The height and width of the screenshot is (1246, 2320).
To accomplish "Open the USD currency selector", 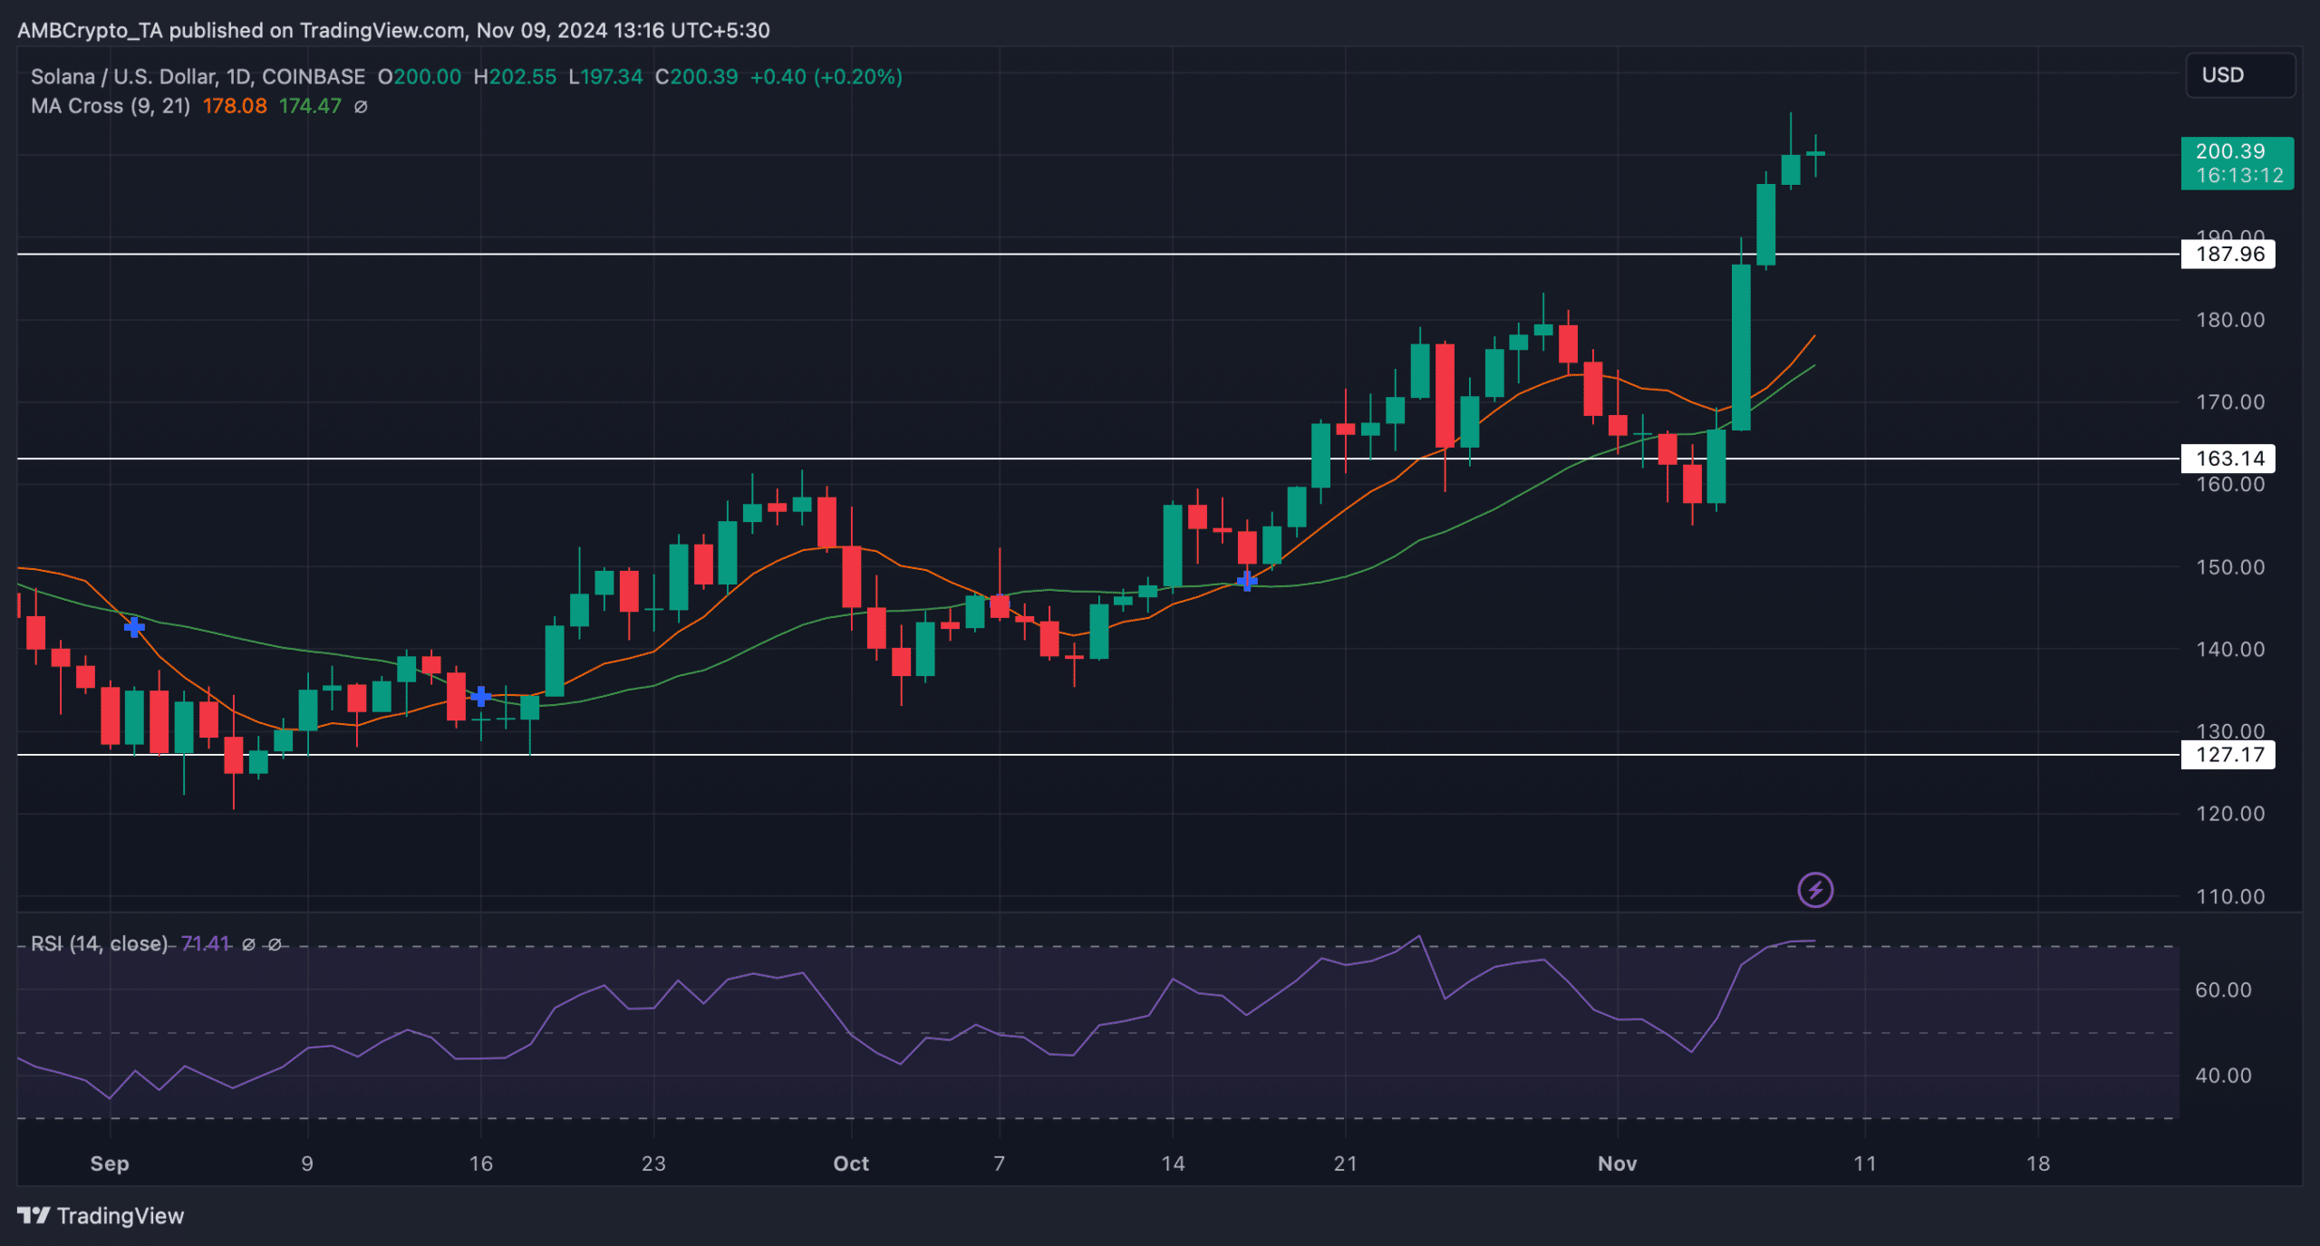I will pyautogui.click(x=2240, y=75).
